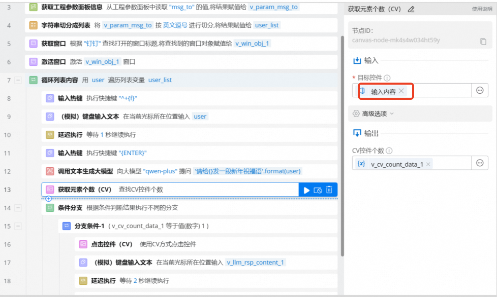Viewport: 497px width, 297px height.
Task: Select v_win_obj_1 variable on line 5
Action: tap(252, 44)
